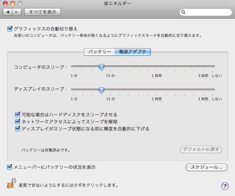Toggle ディスプレイ輝度を自動的に下げる checkbox
The width and height of the screenshot is (235, 196).
(18, 129)
